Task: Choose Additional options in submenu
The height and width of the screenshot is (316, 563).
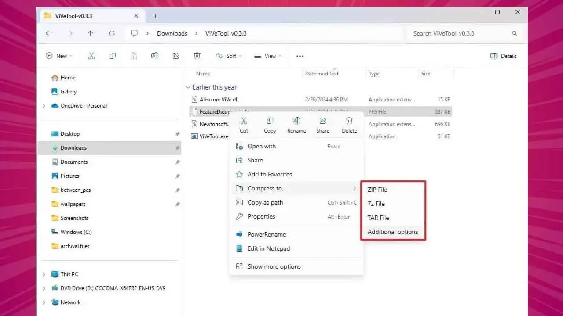Action: pyautogui.click(x=393, y=232)
